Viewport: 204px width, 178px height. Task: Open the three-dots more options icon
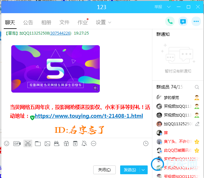(x=196, y=21)
